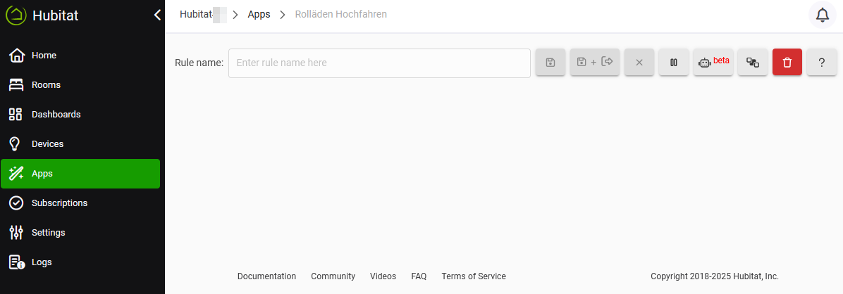Click the Apps breadcrumb link
Image resolution: width=843 pixels, height=294 pixels.
[259, 14]
